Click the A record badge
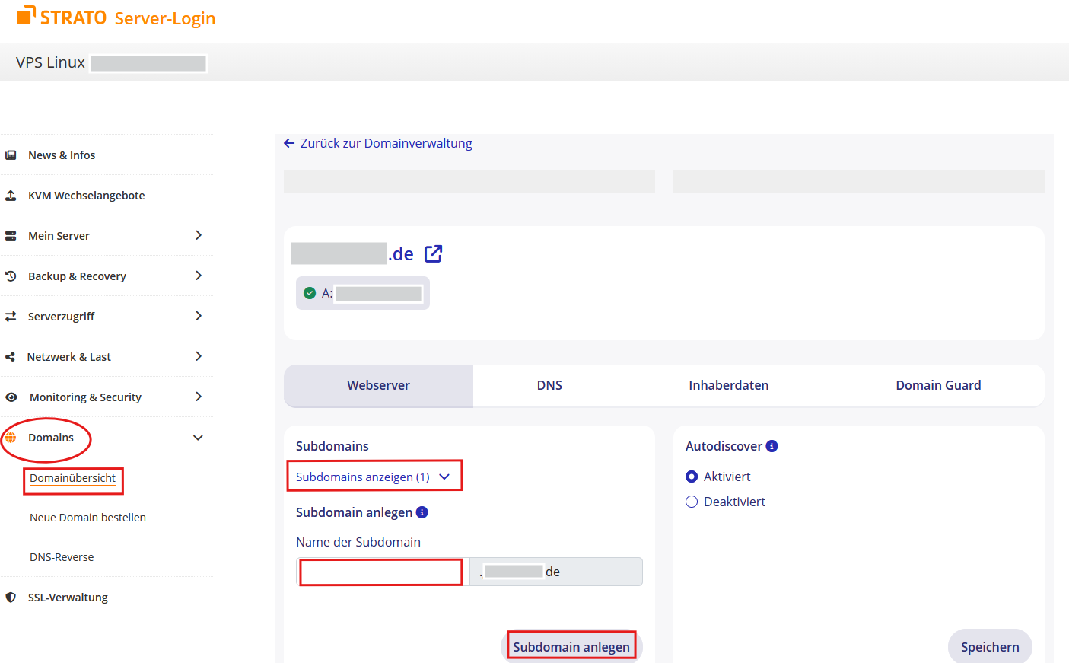Screen dimensions: 1069x663 pos(363,293)
